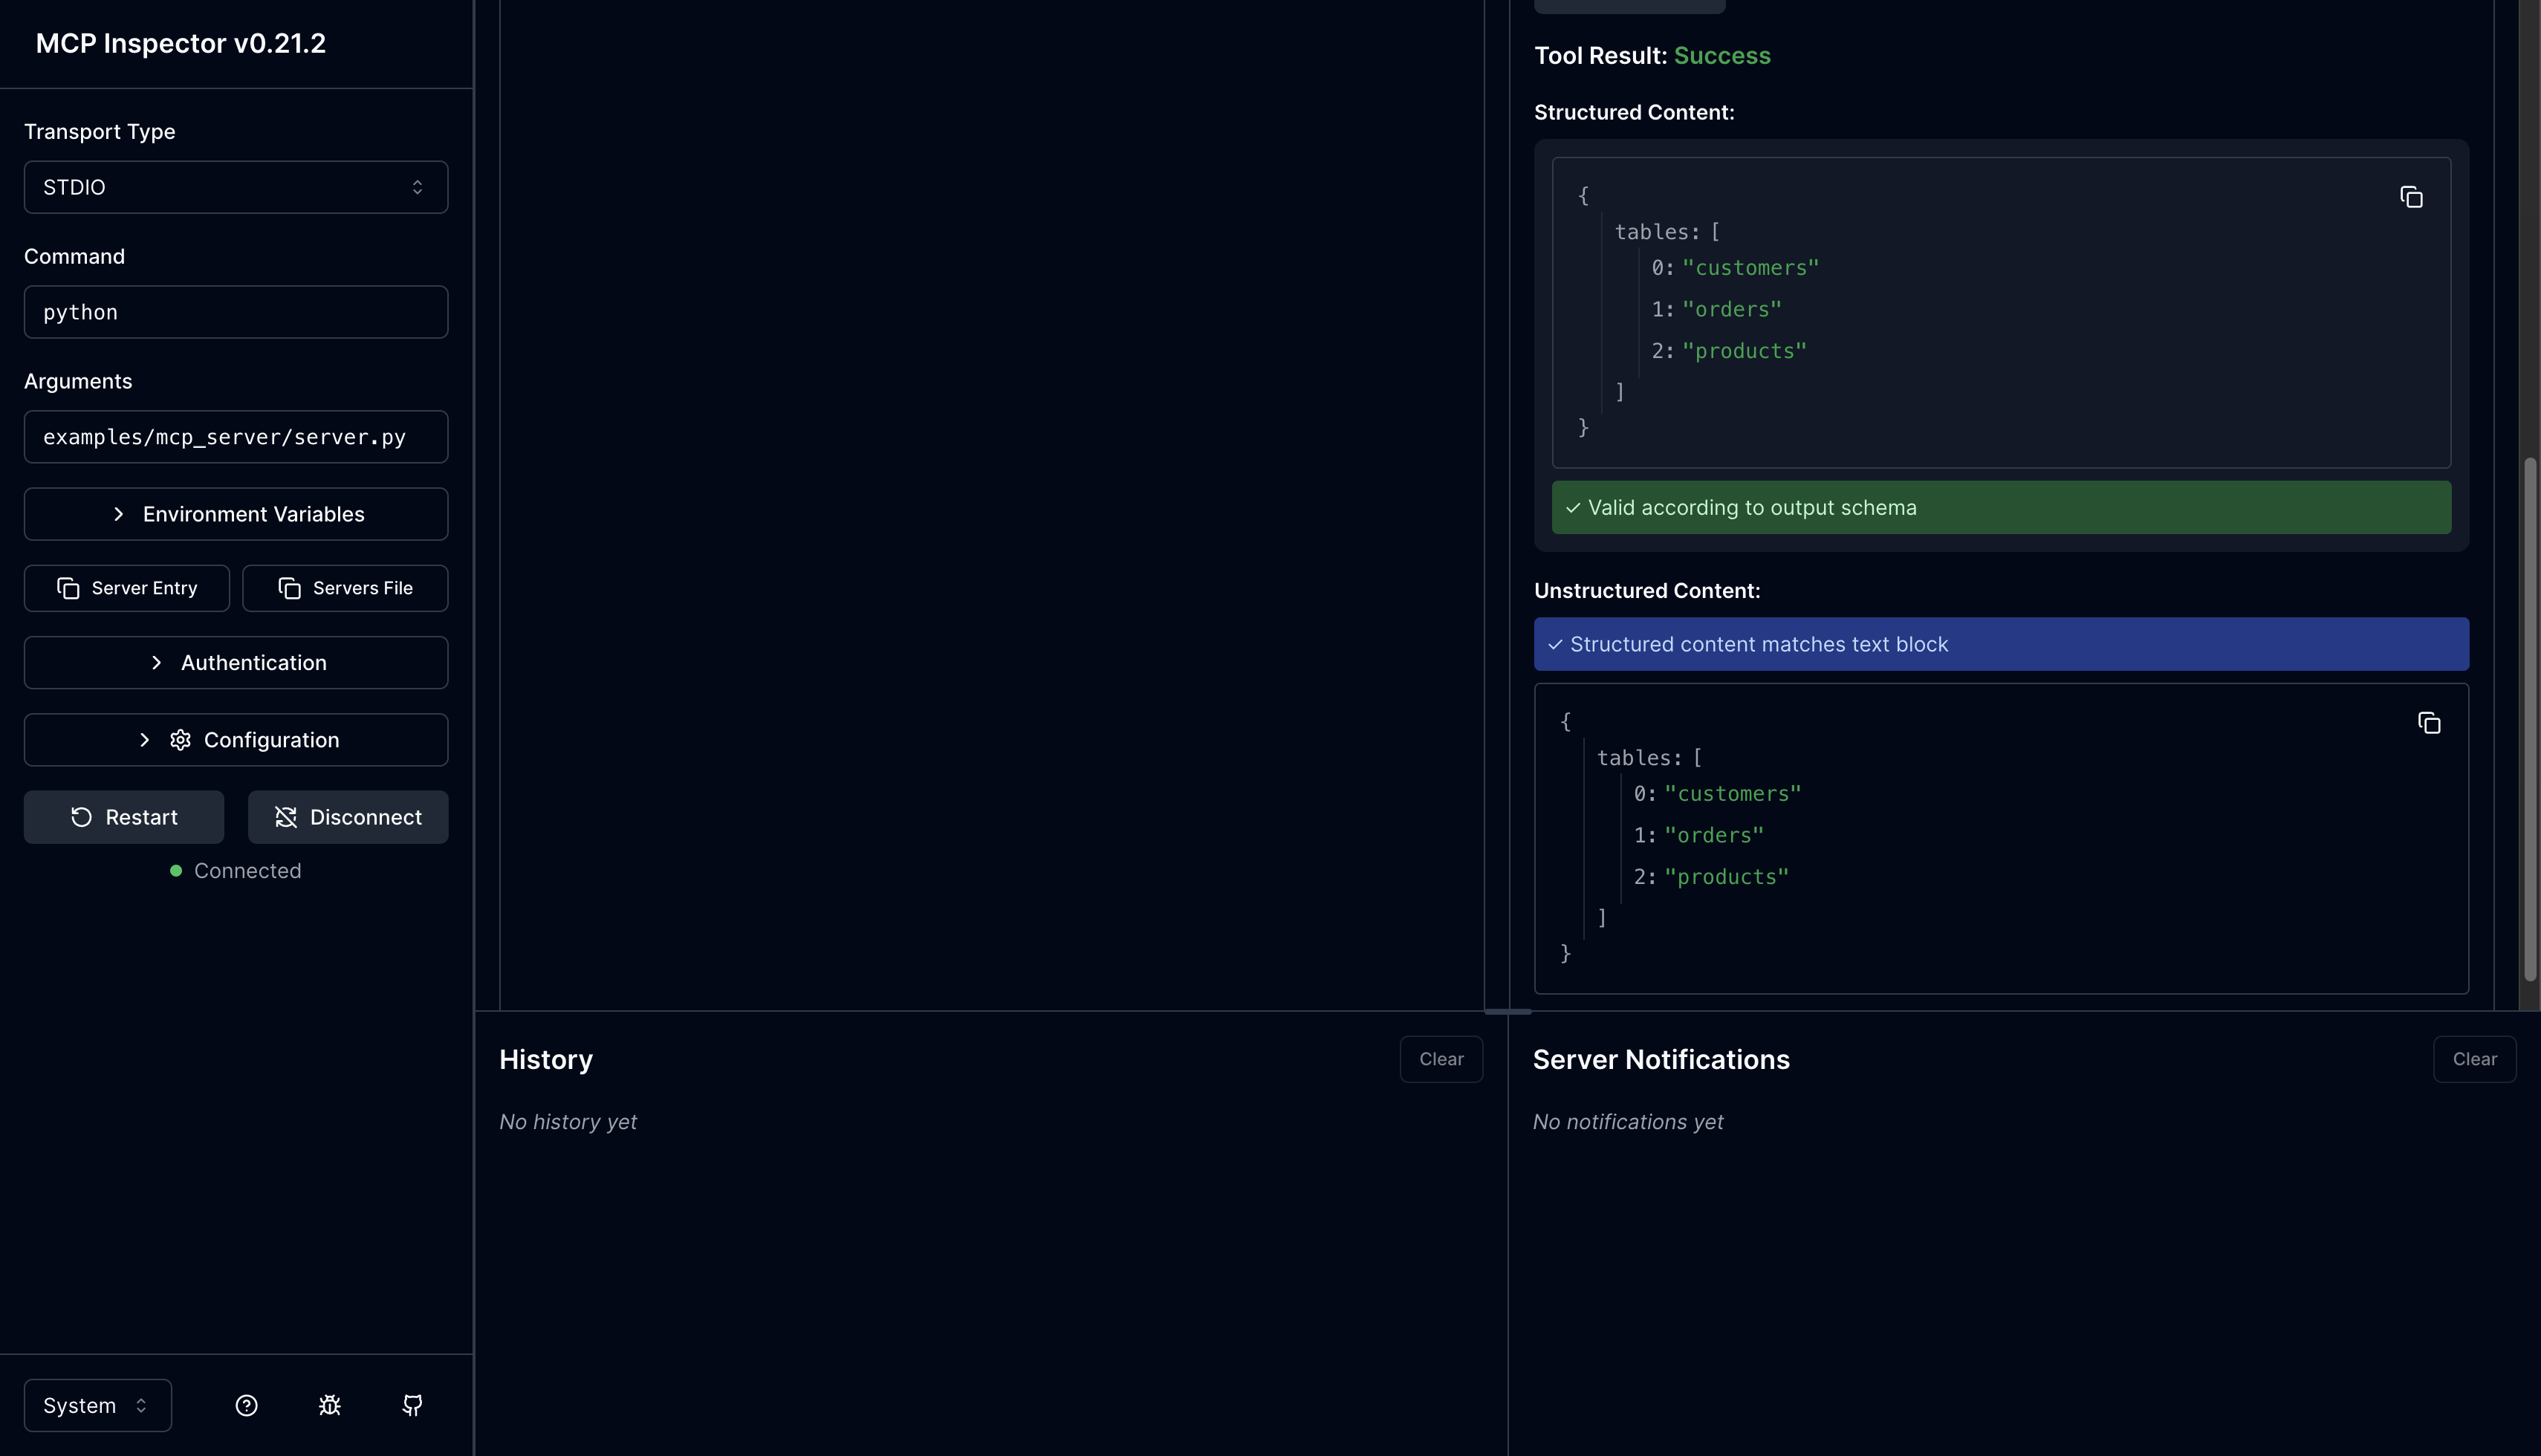Click the Connected status indicator
The width and height of the screenshot is (2541, 1456).
click(x=236, y=871)
